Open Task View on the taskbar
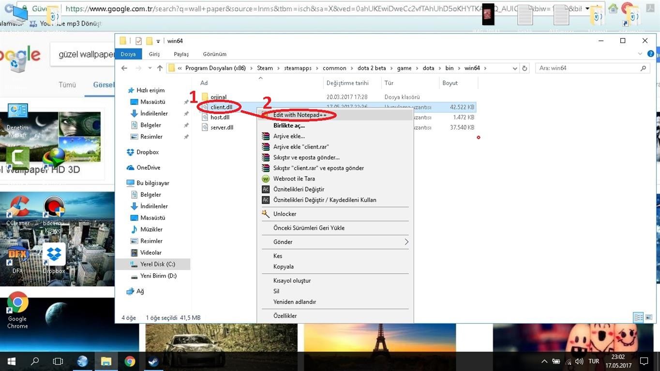Image resolution: width=660 pixels, height=371 pixels. click(x=58, y=361)
